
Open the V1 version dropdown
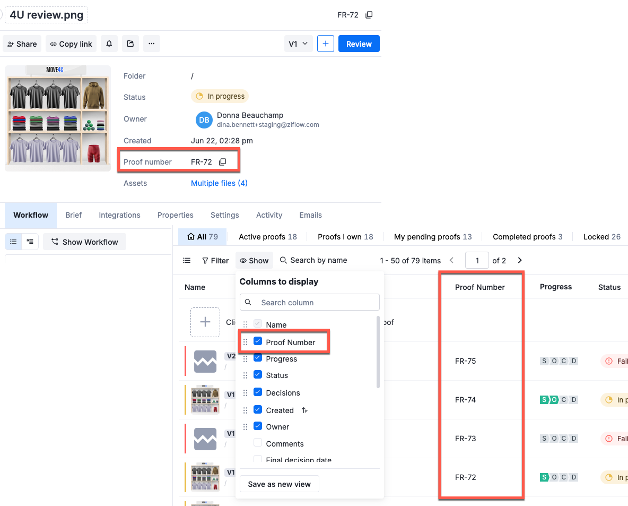[299, 44]
